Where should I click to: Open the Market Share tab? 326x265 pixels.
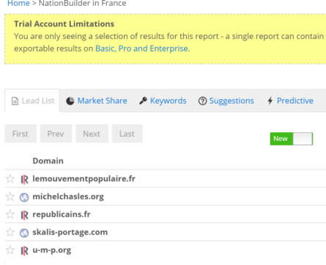click(97, 101)
